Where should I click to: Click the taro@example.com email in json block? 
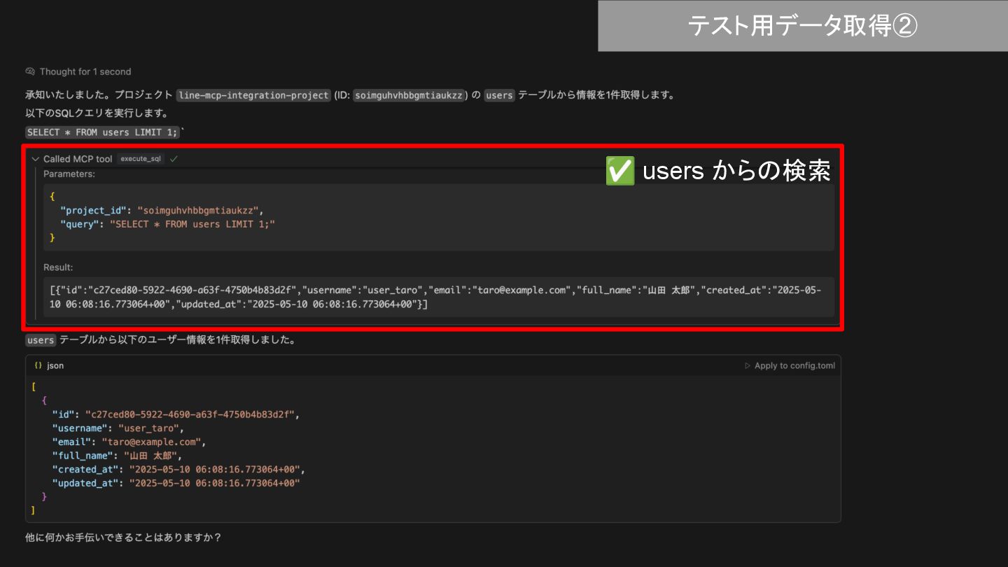151,442
